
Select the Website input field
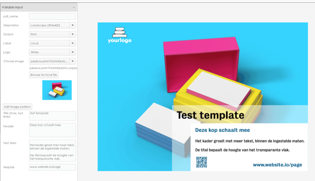point(52,167)
